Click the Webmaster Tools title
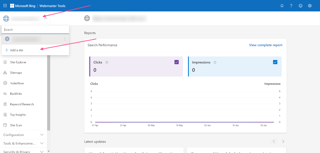The height and width of the screenshot is (153, 320). (x=53, y=6)
